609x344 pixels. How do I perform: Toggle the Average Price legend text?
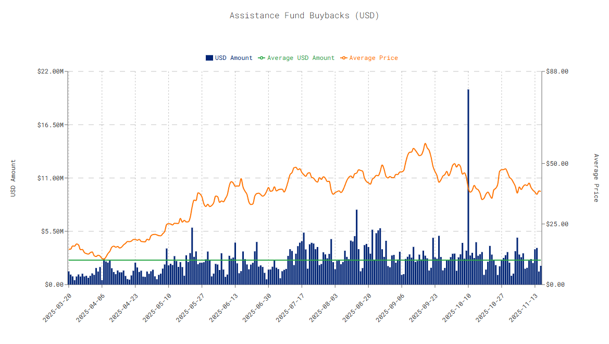(374, 58)
